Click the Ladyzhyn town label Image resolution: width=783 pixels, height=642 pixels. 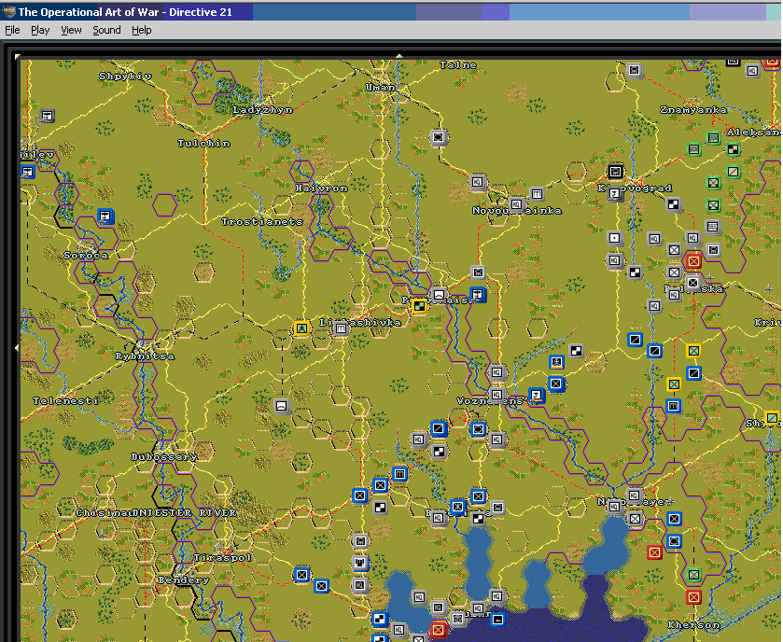click(x=262, y=110)
